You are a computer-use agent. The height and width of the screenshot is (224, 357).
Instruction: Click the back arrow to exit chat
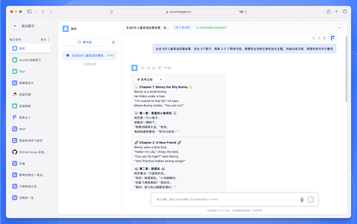tap(15, 26)
